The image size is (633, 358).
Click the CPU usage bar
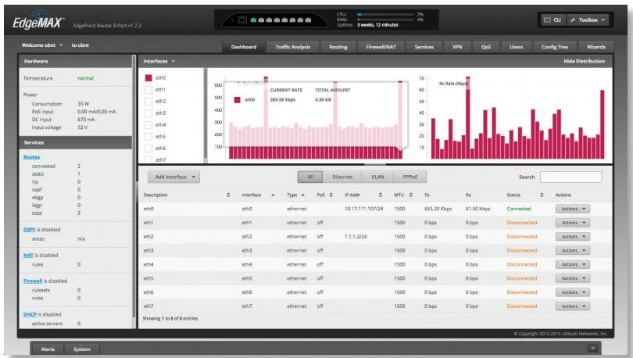tap(383, 14)
